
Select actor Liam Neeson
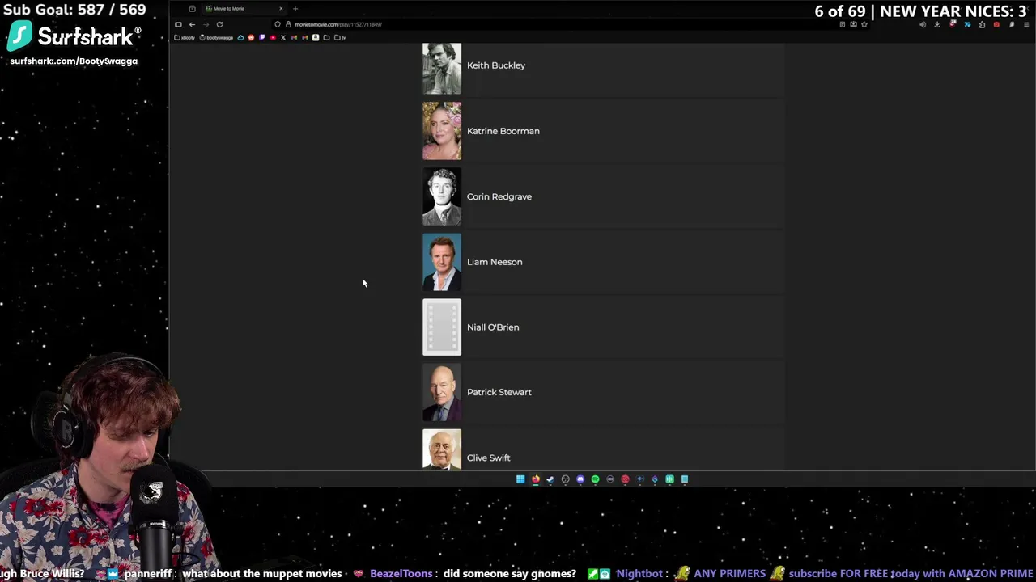click(x=603, y=262)
